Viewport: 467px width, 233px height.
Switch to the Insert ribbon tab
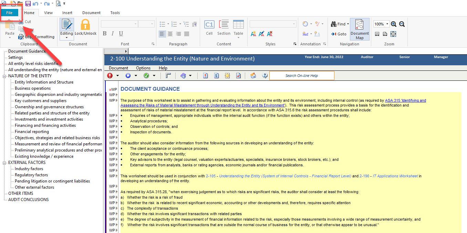tap(67, 13)
